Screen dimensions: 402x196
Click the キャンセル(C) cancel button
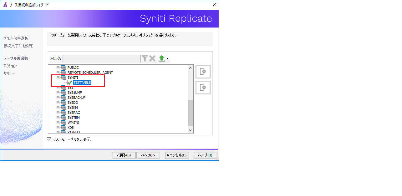(x=177, y=155)
